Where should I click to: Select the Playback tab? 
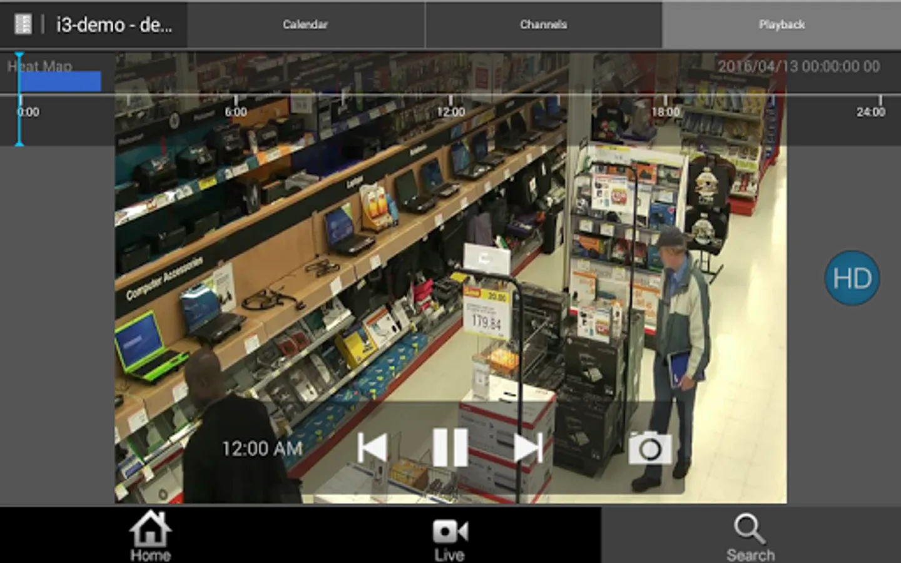(x=781, y=24)
